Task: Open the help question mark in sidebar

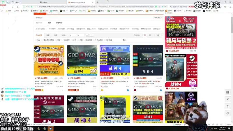Action: (227, 106)
